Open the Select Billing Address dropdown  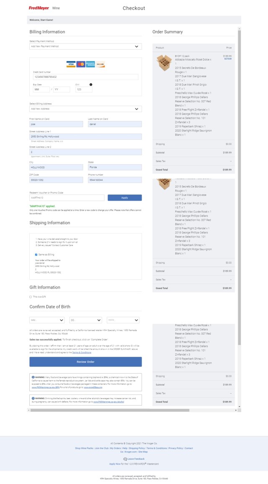[85, 109]
